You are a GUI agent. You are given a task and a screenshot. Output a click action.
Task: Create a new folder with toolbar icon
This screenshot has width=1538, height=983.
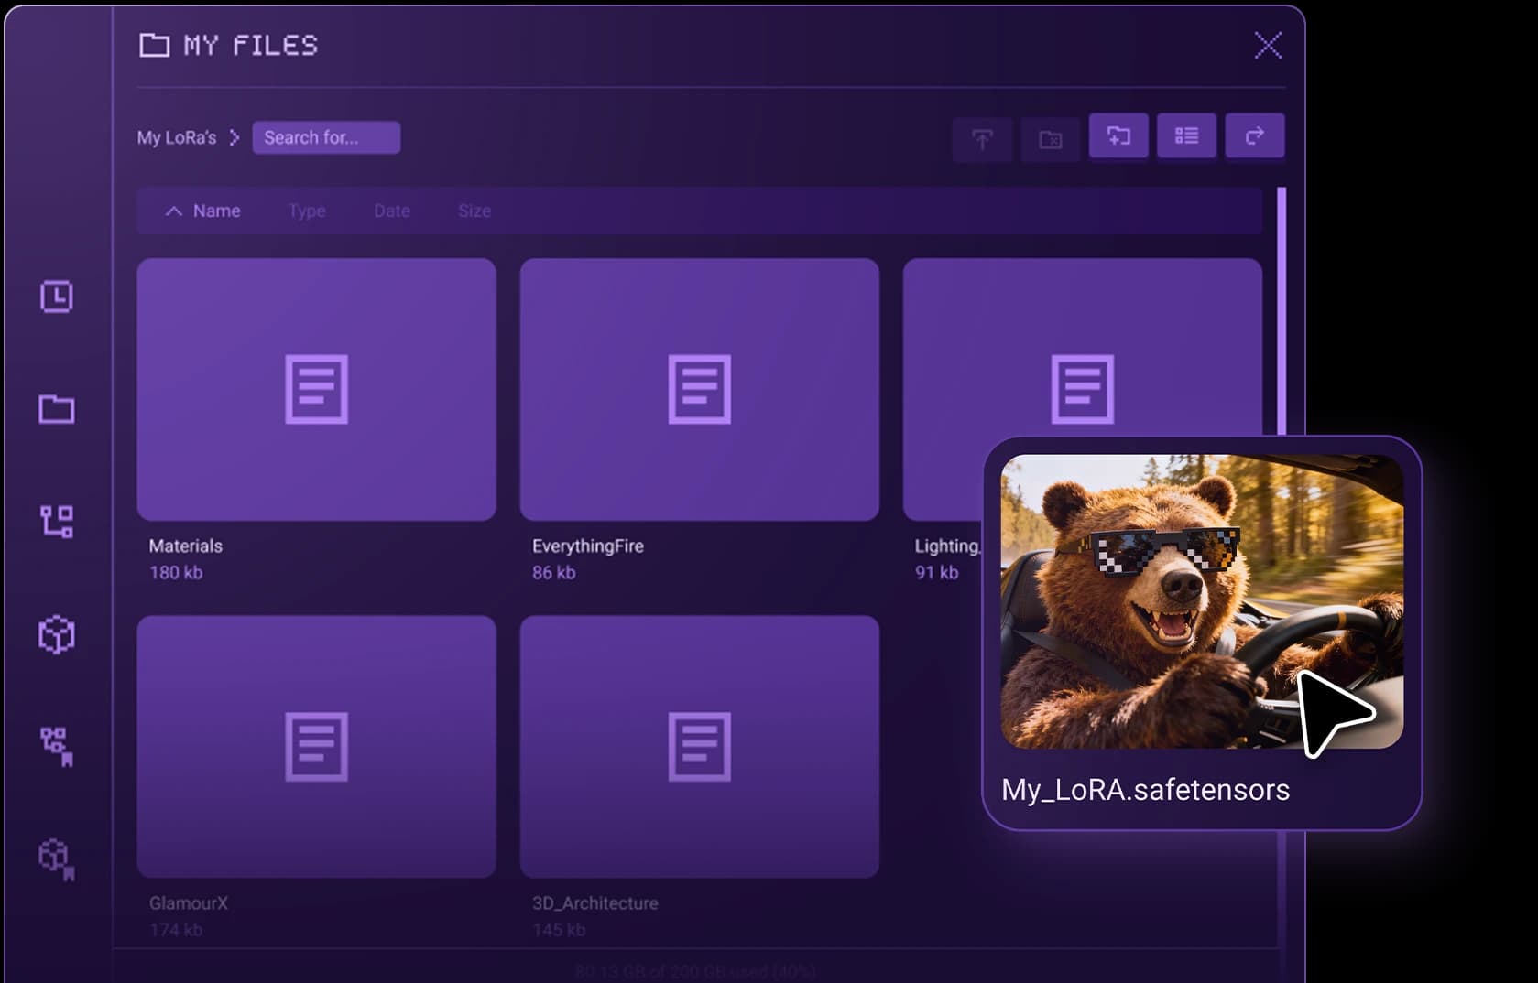coord(1118,136)
